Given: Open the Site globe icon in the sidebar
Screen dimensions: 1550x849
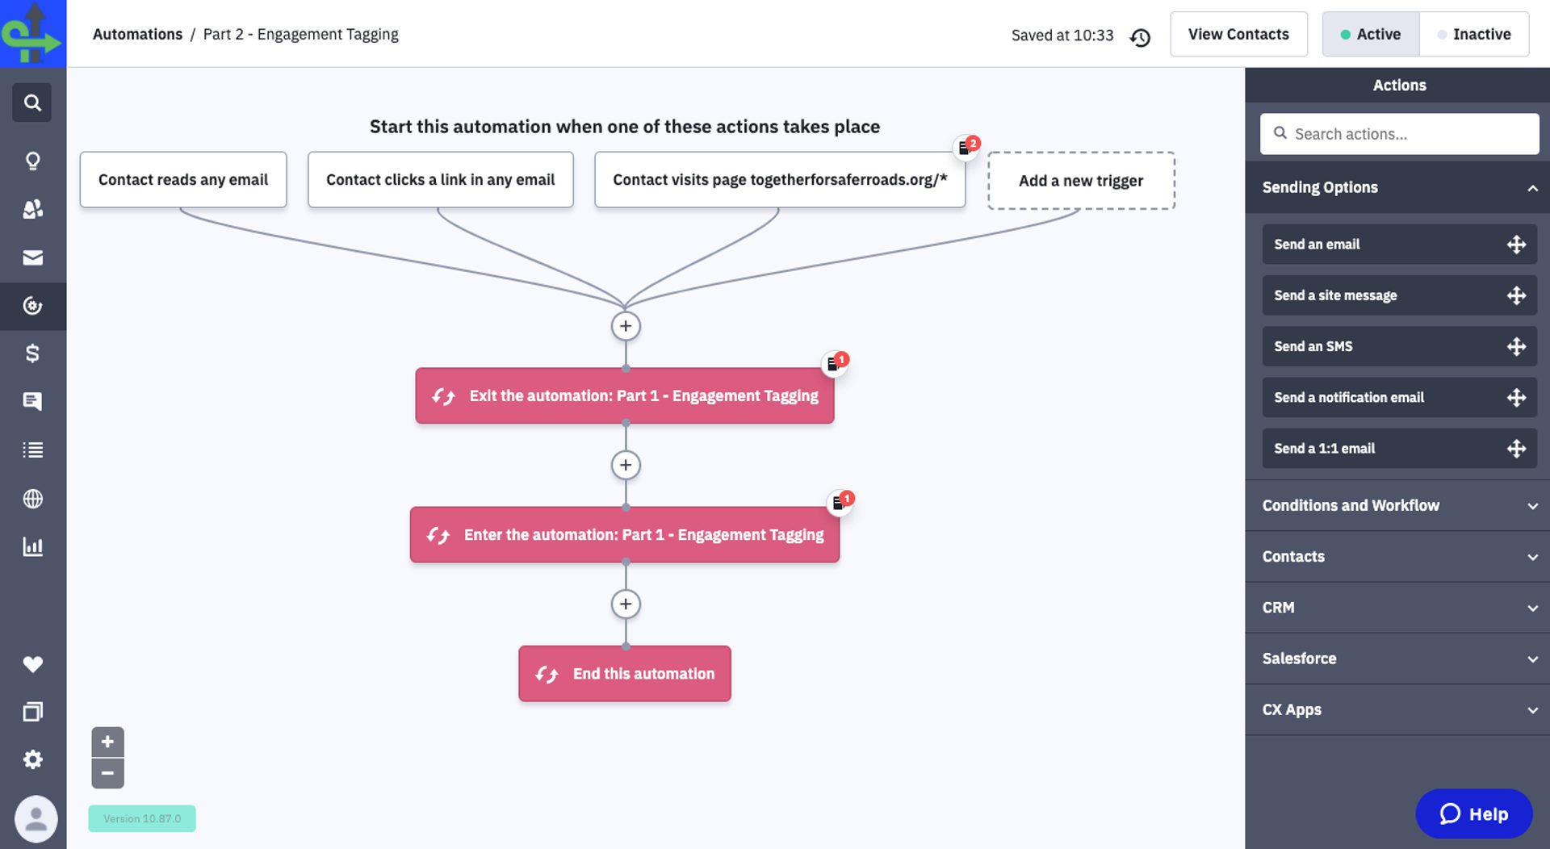Looking at the screenshot, I should click(x=32, y=499).
